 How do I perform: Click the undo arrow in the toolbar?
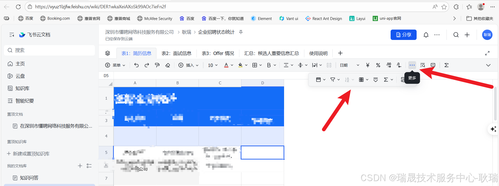[x=136, y=65]
